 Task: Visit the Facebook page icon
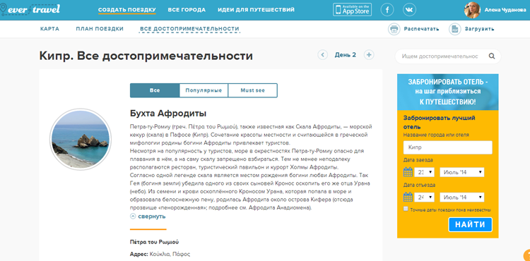(x=387, y=10)
